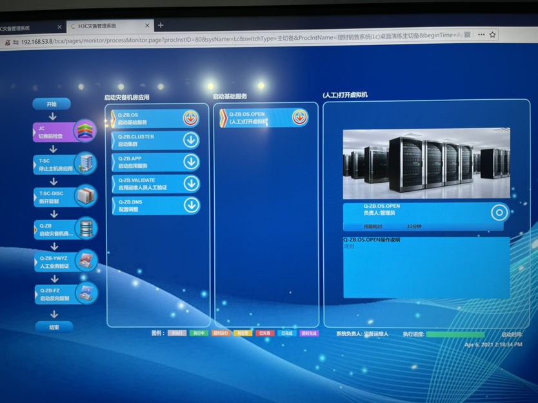Open the QR code icon in address bar
Viewport: 538px width, 403px height.
[467, 35]
